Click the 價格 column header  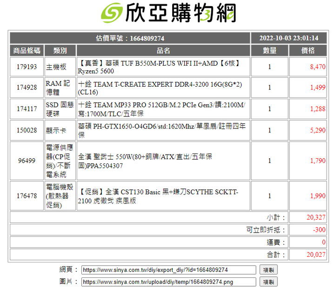[x=308, y=50]
